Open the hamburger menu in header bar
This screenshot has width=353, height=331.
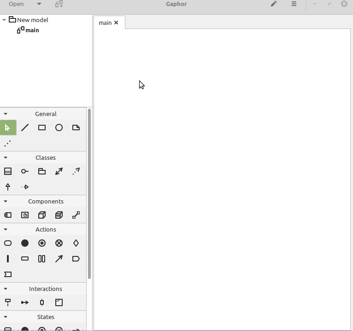tap(294, 4)
